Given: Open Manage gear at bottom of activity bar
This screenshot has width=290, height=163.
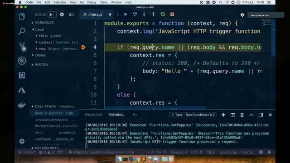Looking at the screenshot, I should [22, 141].
